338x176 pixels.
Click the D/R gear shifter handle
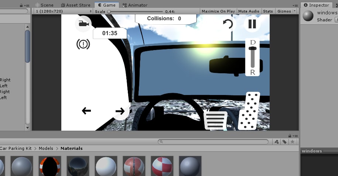[x=252, y=48]
